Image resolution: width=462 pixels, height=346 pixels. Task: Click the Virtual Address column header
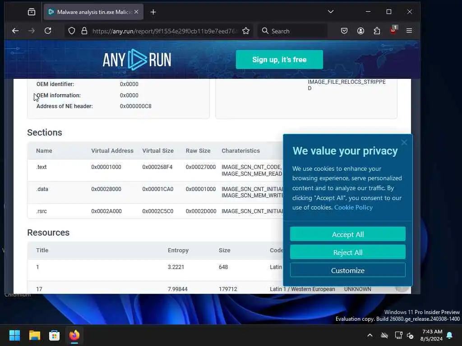[112, 150]
